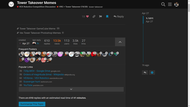
Task: Flag this post with flag icon
Action: (x=101, y=16)
